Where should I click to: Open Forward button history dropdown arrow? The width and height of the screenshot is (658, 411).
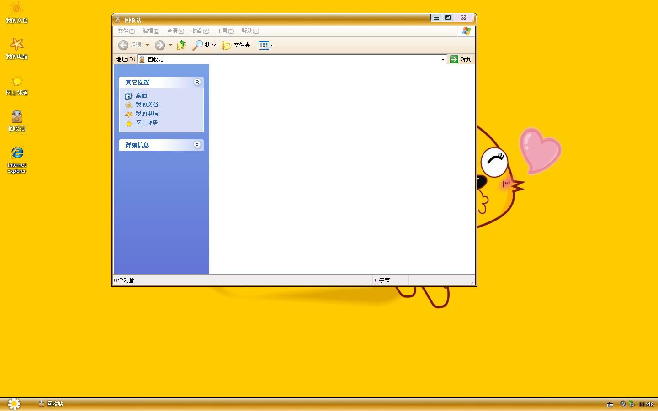170,45
